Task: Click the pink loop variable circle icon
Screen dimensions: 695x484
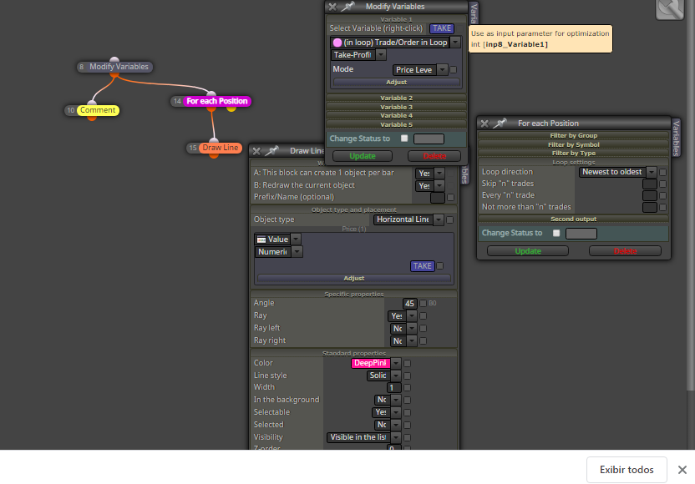Action: coord(337,43)
